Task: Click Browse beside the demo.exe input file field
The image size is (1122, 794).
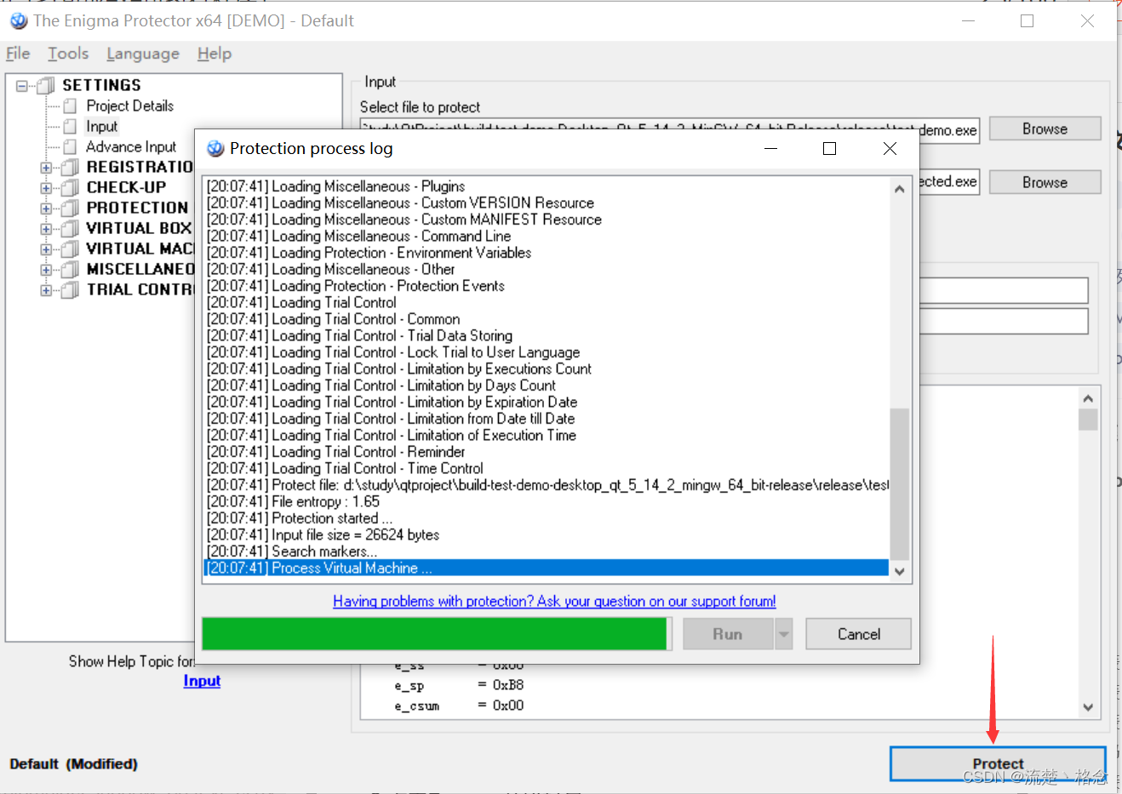Action: click(1045, 129)
